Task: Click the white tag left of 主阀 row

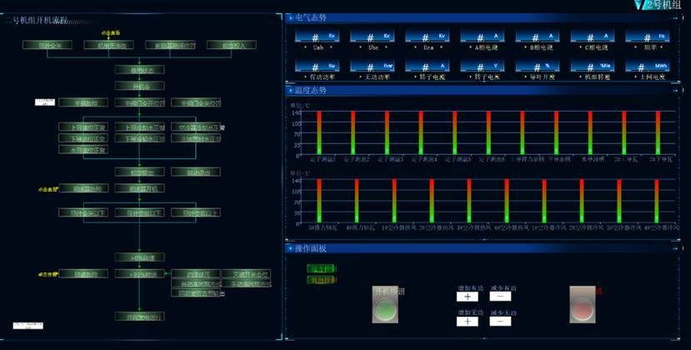Action: (x=45, y=102)
